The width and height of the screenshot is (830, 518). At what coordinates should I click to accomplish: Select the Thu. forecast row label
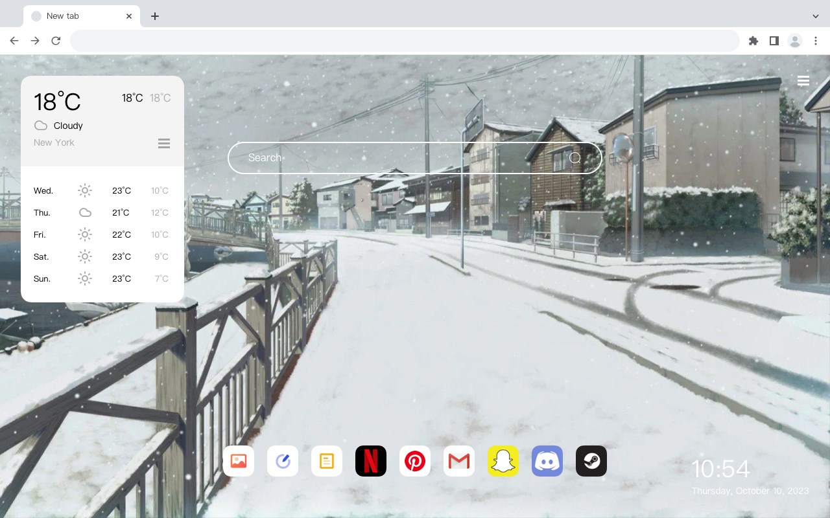click(x=42, y=212)
